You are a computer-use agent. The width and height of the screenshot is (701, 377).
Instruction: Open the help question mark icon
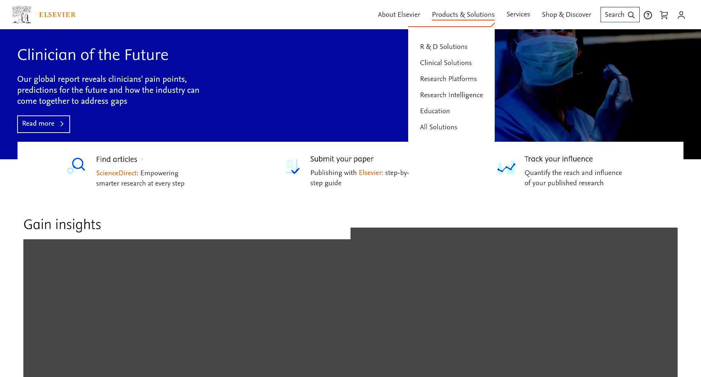pos(648,15)
